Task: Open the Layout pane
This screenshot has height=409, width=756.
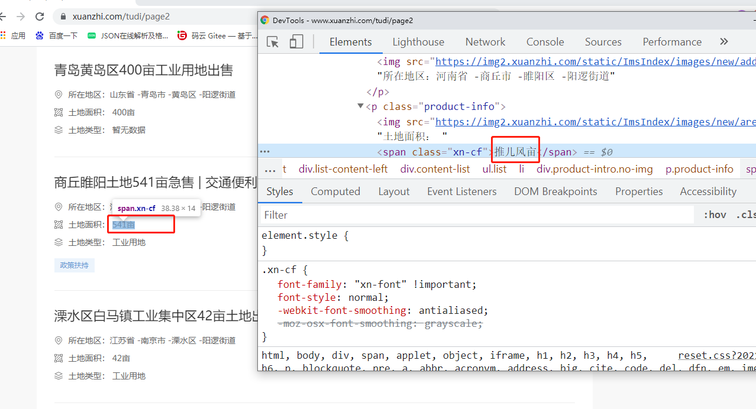Action: click(x=394, y=191)
